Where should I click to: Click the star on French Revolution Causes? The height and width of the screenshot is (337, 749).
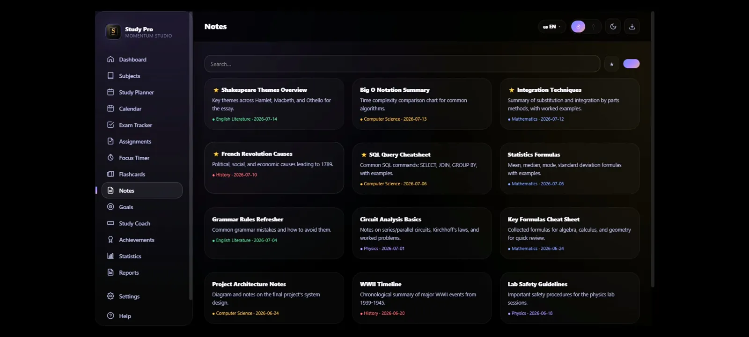tap(216, 154)
